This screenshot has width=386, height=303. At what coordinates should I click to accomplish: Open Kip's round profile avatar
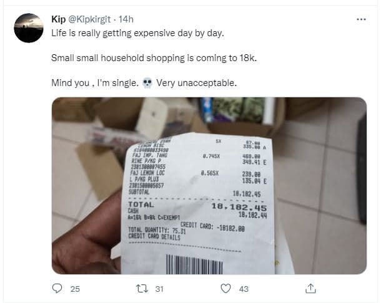(x=29, y=28)
